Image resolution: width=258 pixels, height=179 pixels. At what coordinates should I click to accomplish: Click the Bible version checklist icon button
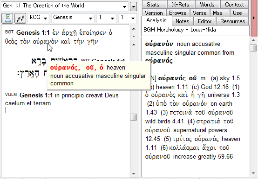click(x=7, y=19)
